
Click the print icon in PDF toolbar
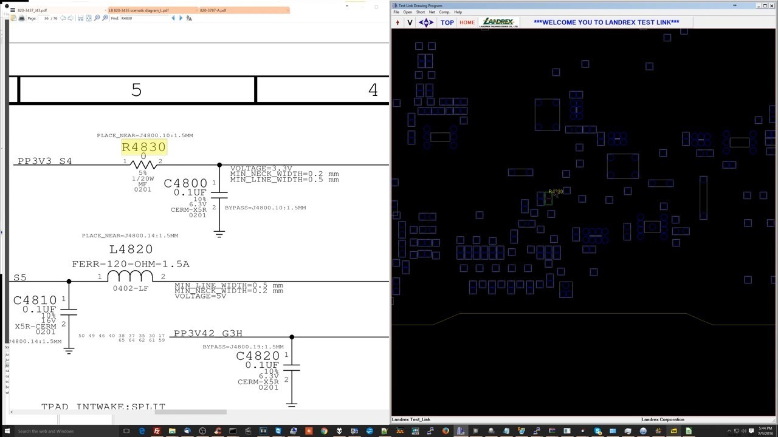(21, 18)
